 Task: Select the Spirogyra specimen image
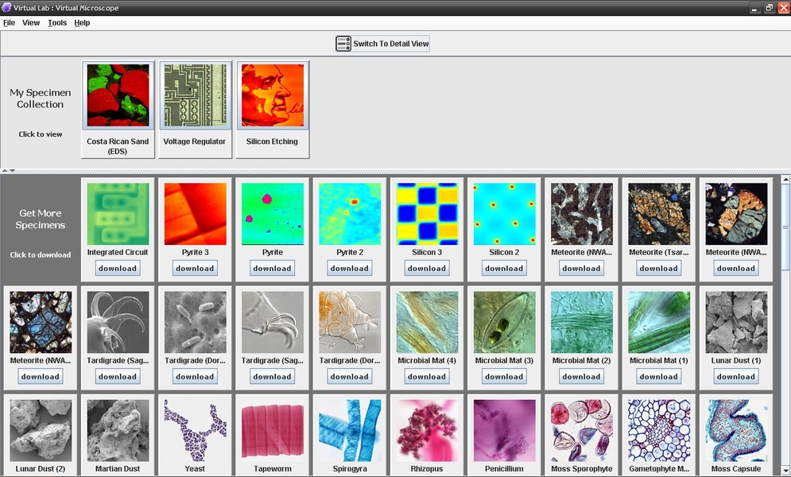pyautogui.click(x=350, y=430)
